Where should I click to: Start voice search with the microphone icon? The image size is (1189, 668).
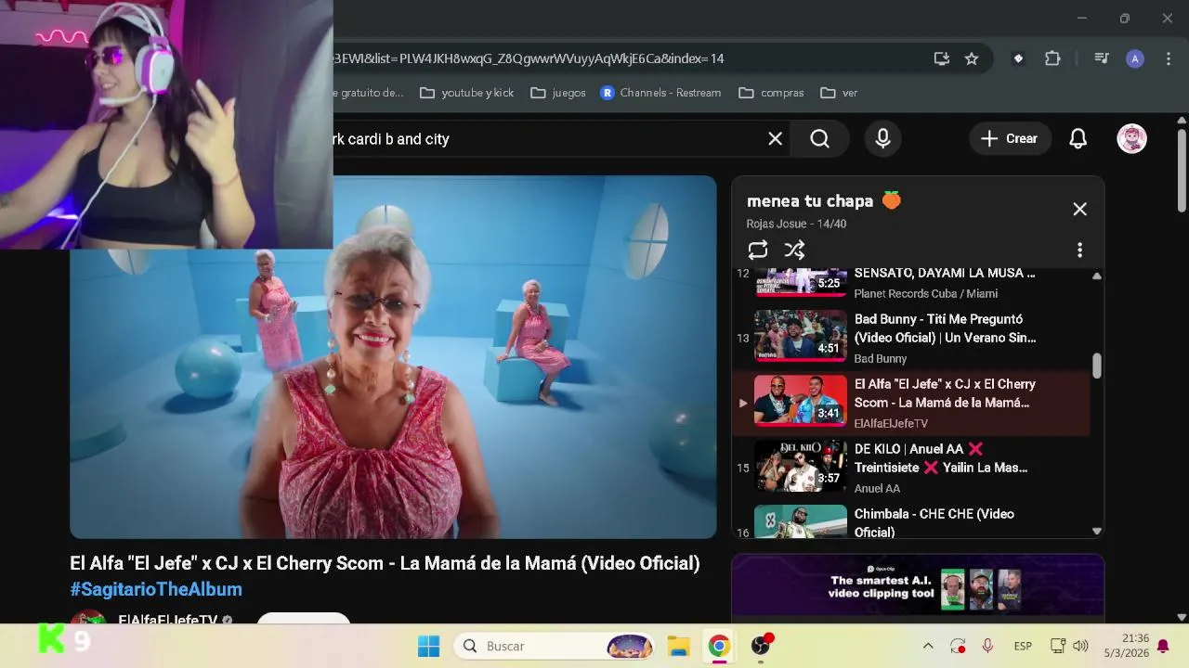(x=882, y=139)
